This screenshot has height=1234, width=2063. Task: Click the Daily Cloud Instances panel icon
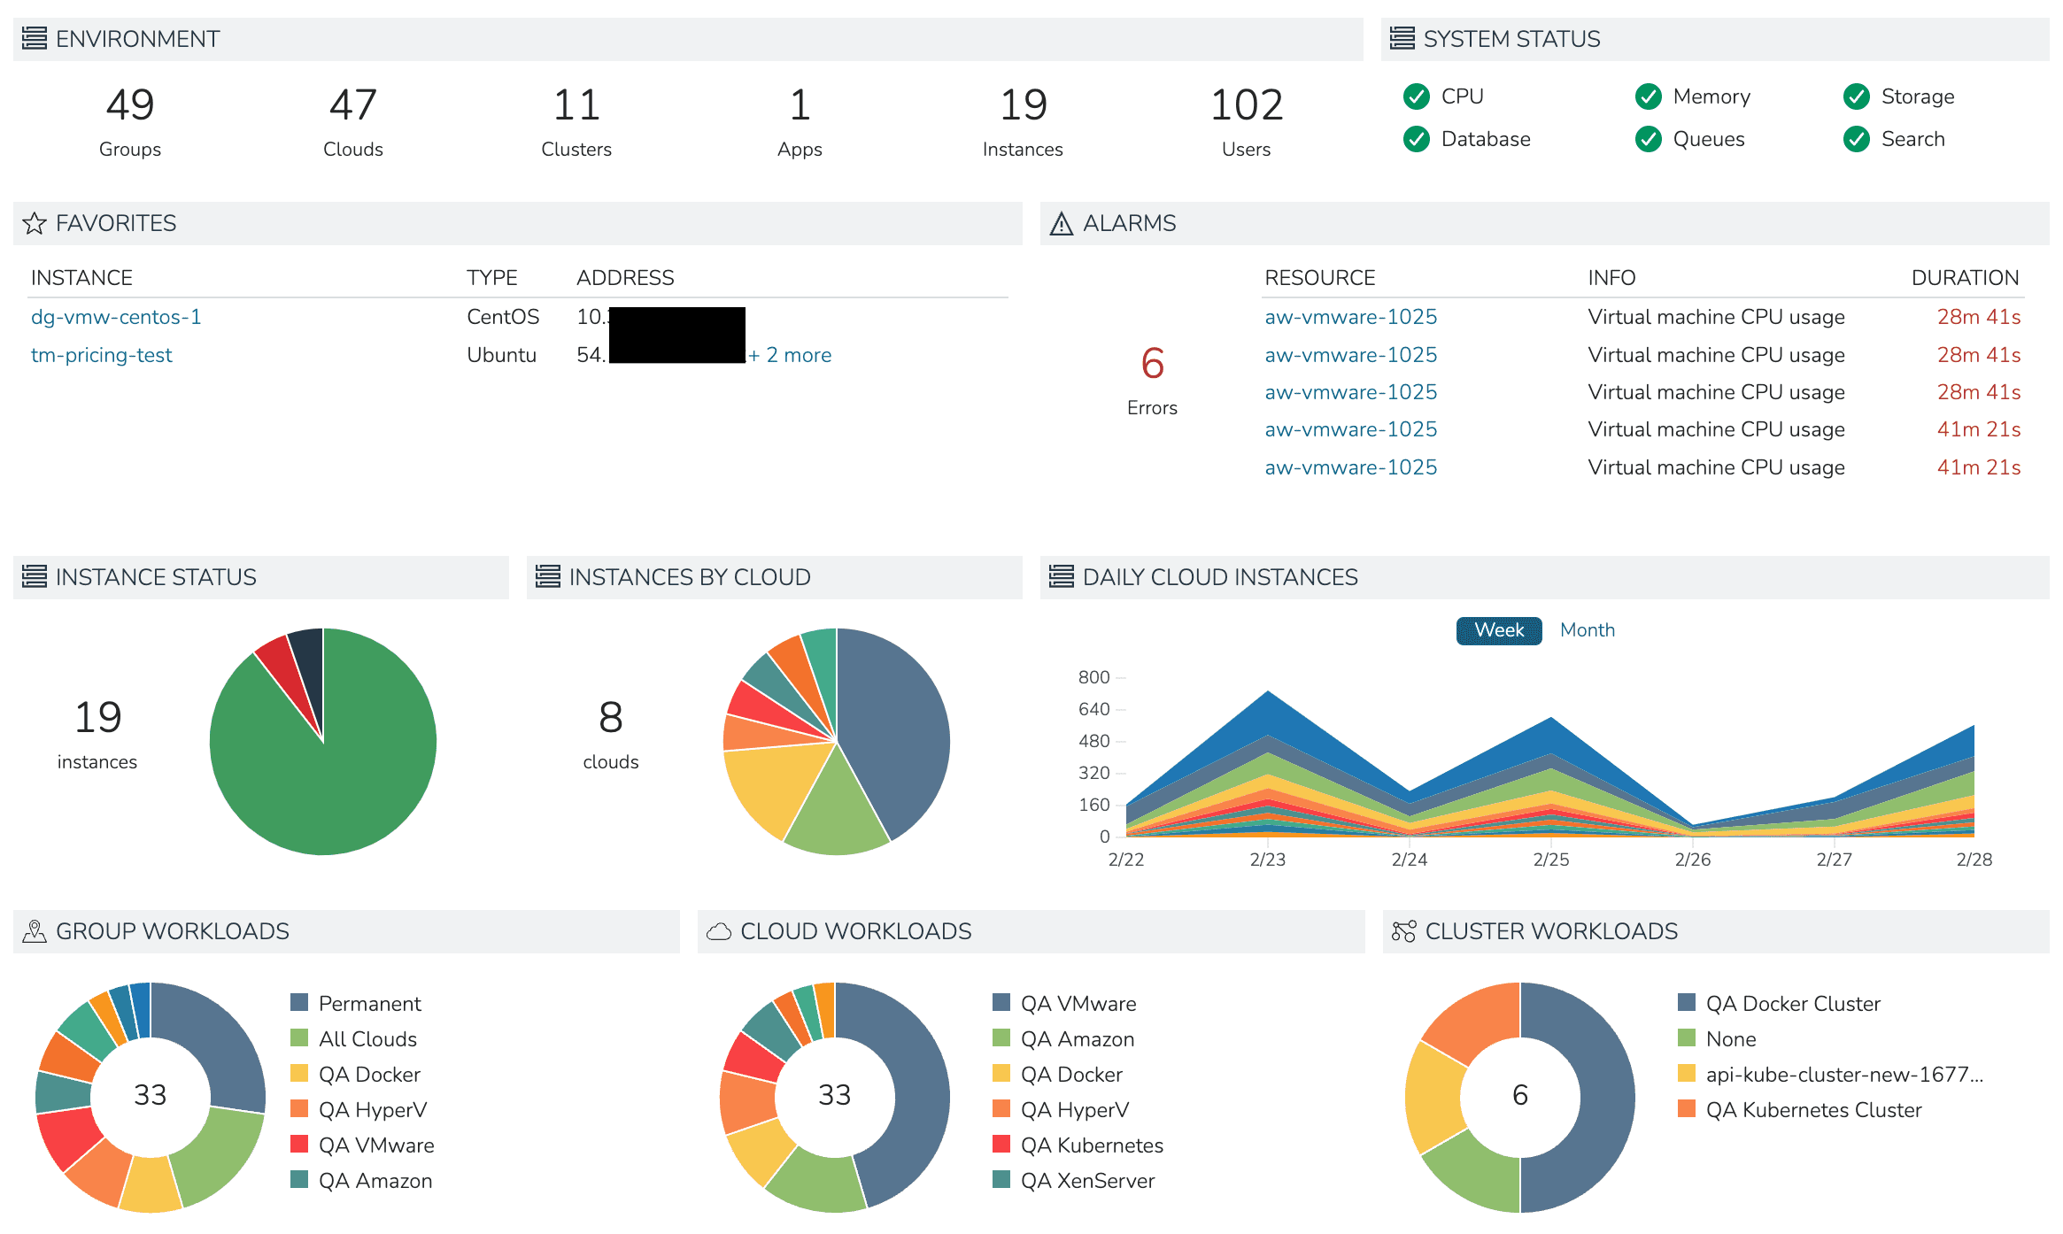[1060, 576]
